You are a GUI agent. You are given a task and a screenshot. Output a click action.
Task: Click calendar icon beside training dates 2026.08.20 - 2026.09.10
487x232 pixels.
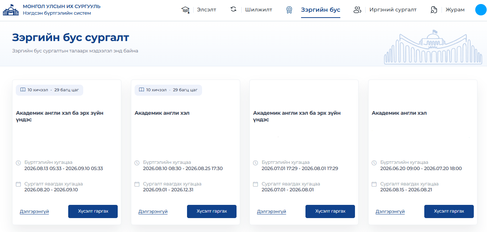tap(18, 184)
